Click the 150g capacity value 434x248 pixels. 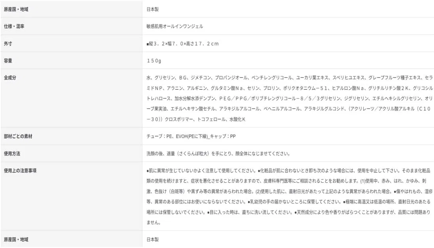tap(154, 61)
